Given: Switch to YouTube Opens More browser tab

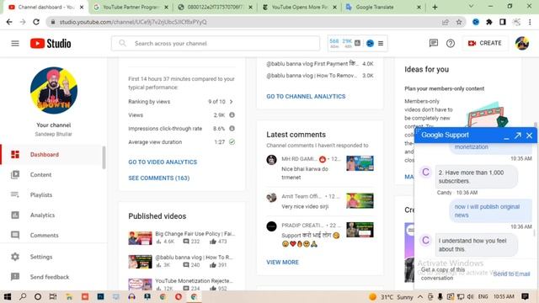Looking at the screenshot, I should coord(299,7).
